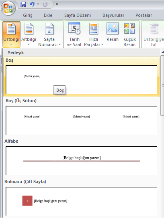This screenshot has width=164, height=218.
Task: Select the Bulmaca (Çift Sayfa) header preview
Action: pos(82,201)
